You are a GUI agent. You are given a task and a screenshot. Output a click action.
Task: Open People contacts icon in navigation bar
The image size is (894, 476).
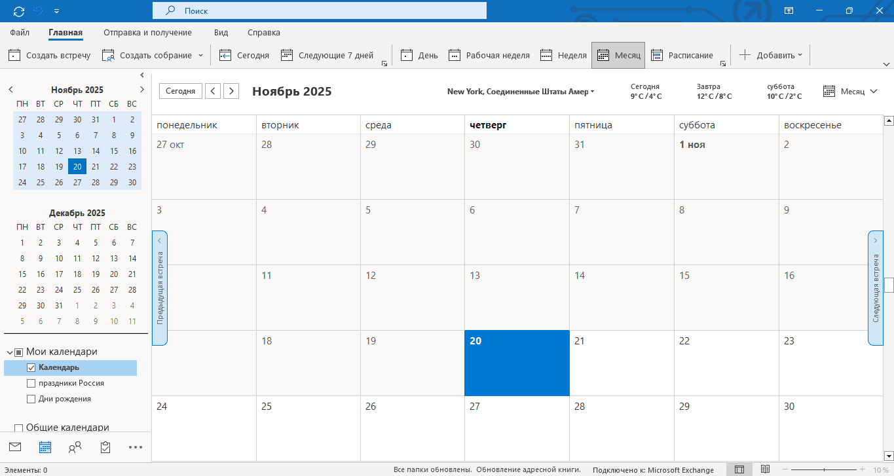[x=75, y=447]
